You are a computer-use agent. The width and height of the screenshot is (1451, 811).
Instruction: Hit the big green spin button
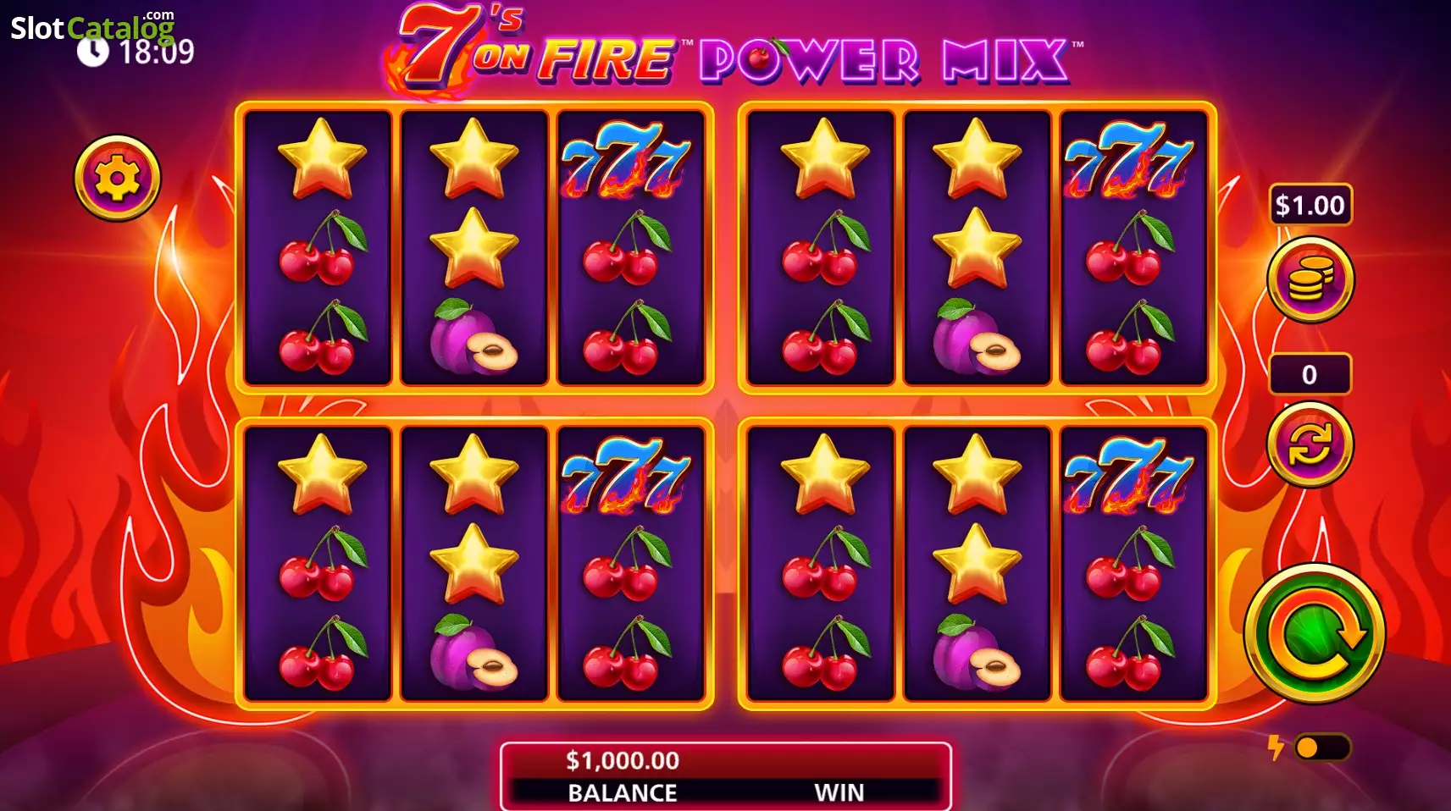pos(1315,634)
